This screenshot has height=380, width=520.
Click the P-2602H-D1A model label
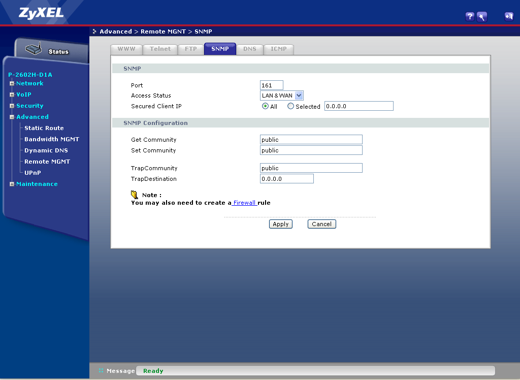30,75
